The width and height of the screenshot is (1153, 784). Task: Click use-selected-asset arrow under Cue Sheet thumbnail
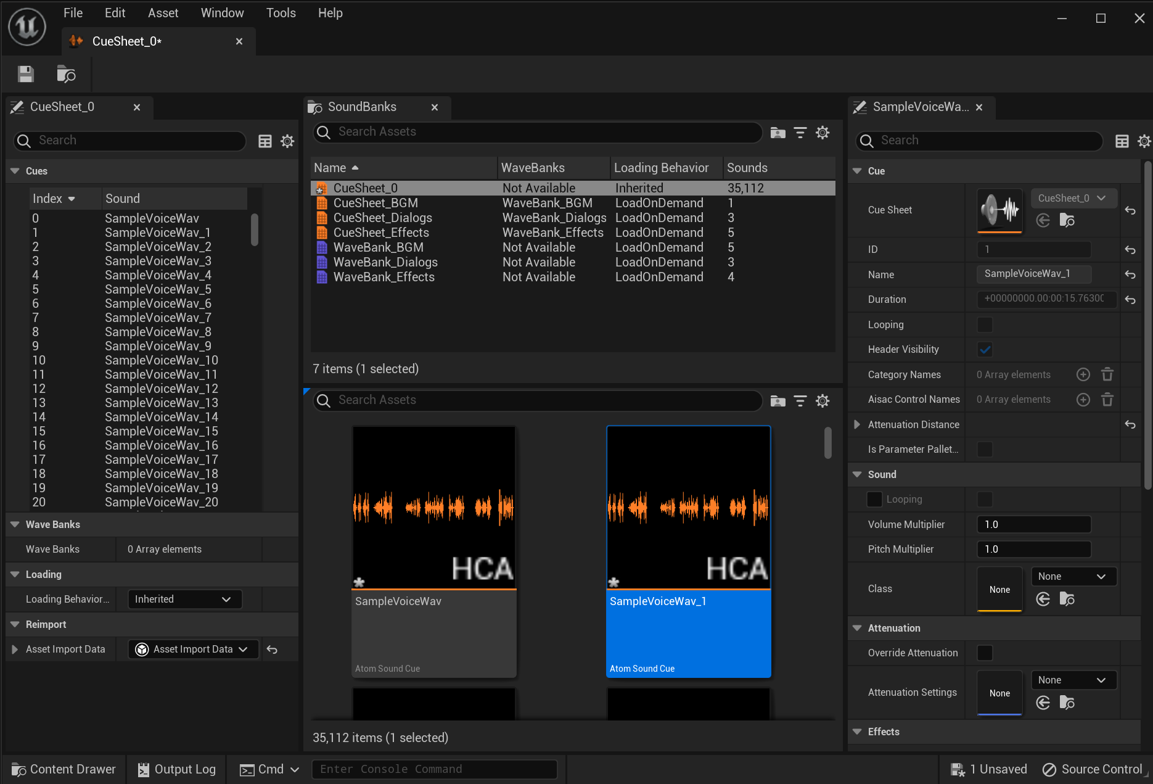click(1043, 220)
